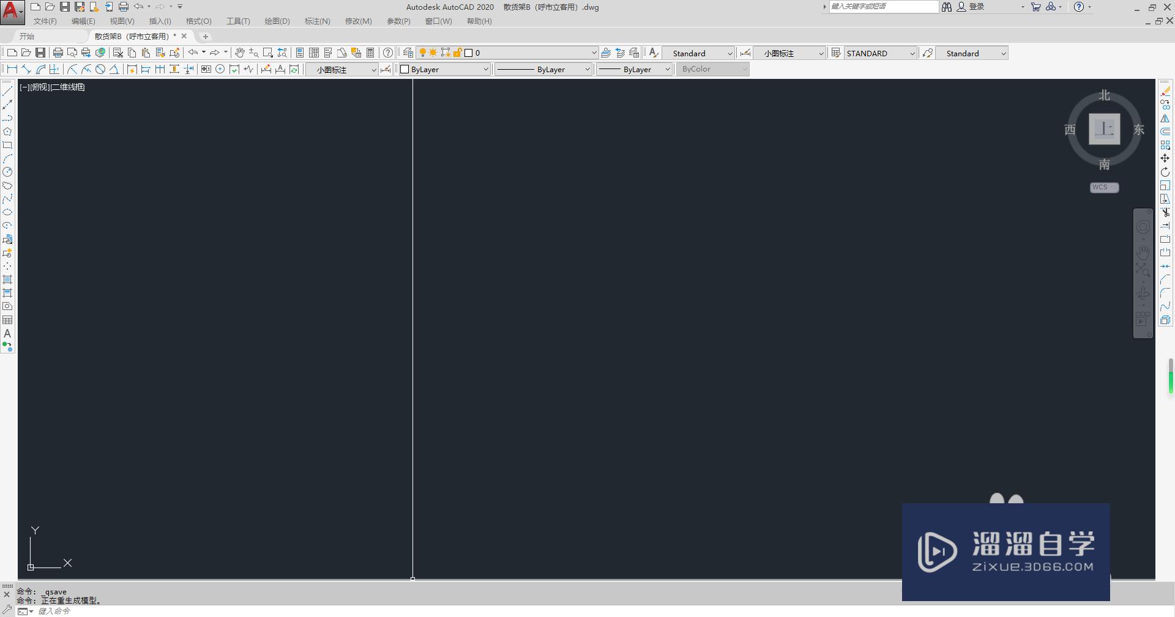Viewport: 1175px width, 617px height.
Task: Open the ByLayer color control swatch dropdown
Action: (x=444, y=69)
